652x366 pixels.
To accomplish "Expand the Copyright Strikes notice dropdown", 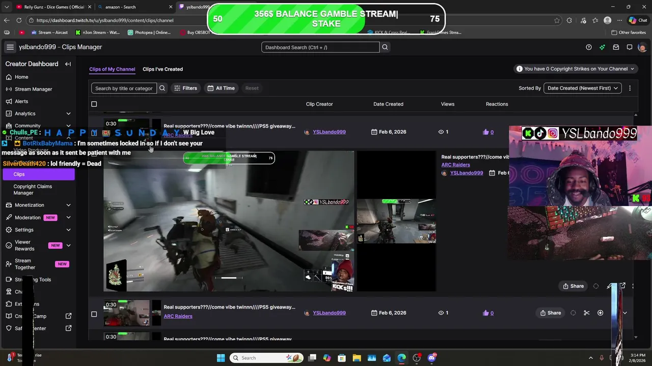I will [x=575, y=69].
